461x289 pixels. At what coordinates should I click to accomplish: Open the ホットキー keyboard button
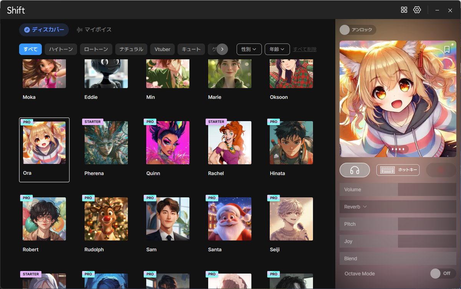click(x=398, y=170)
